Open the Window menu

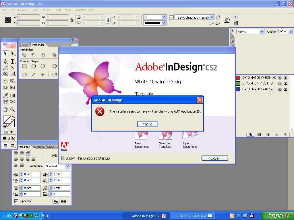[x=80, y=10]
